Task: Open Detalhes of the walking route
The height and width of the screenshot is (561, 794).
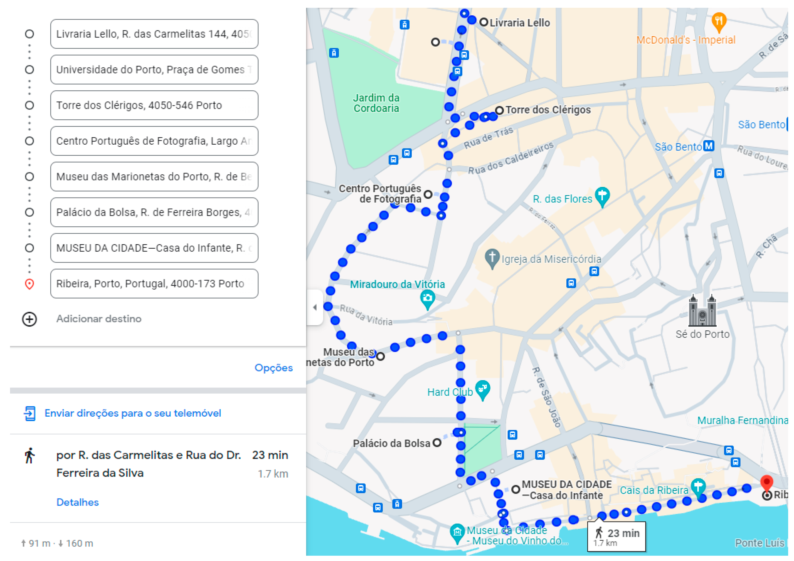Action: (77, 502)
